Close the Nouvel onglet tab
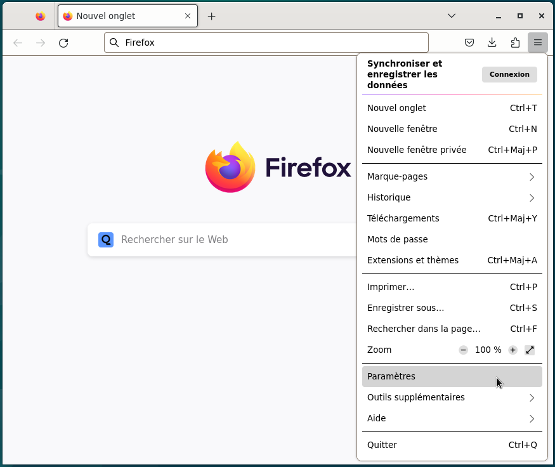Screen dimensions: 555x467 188,16
